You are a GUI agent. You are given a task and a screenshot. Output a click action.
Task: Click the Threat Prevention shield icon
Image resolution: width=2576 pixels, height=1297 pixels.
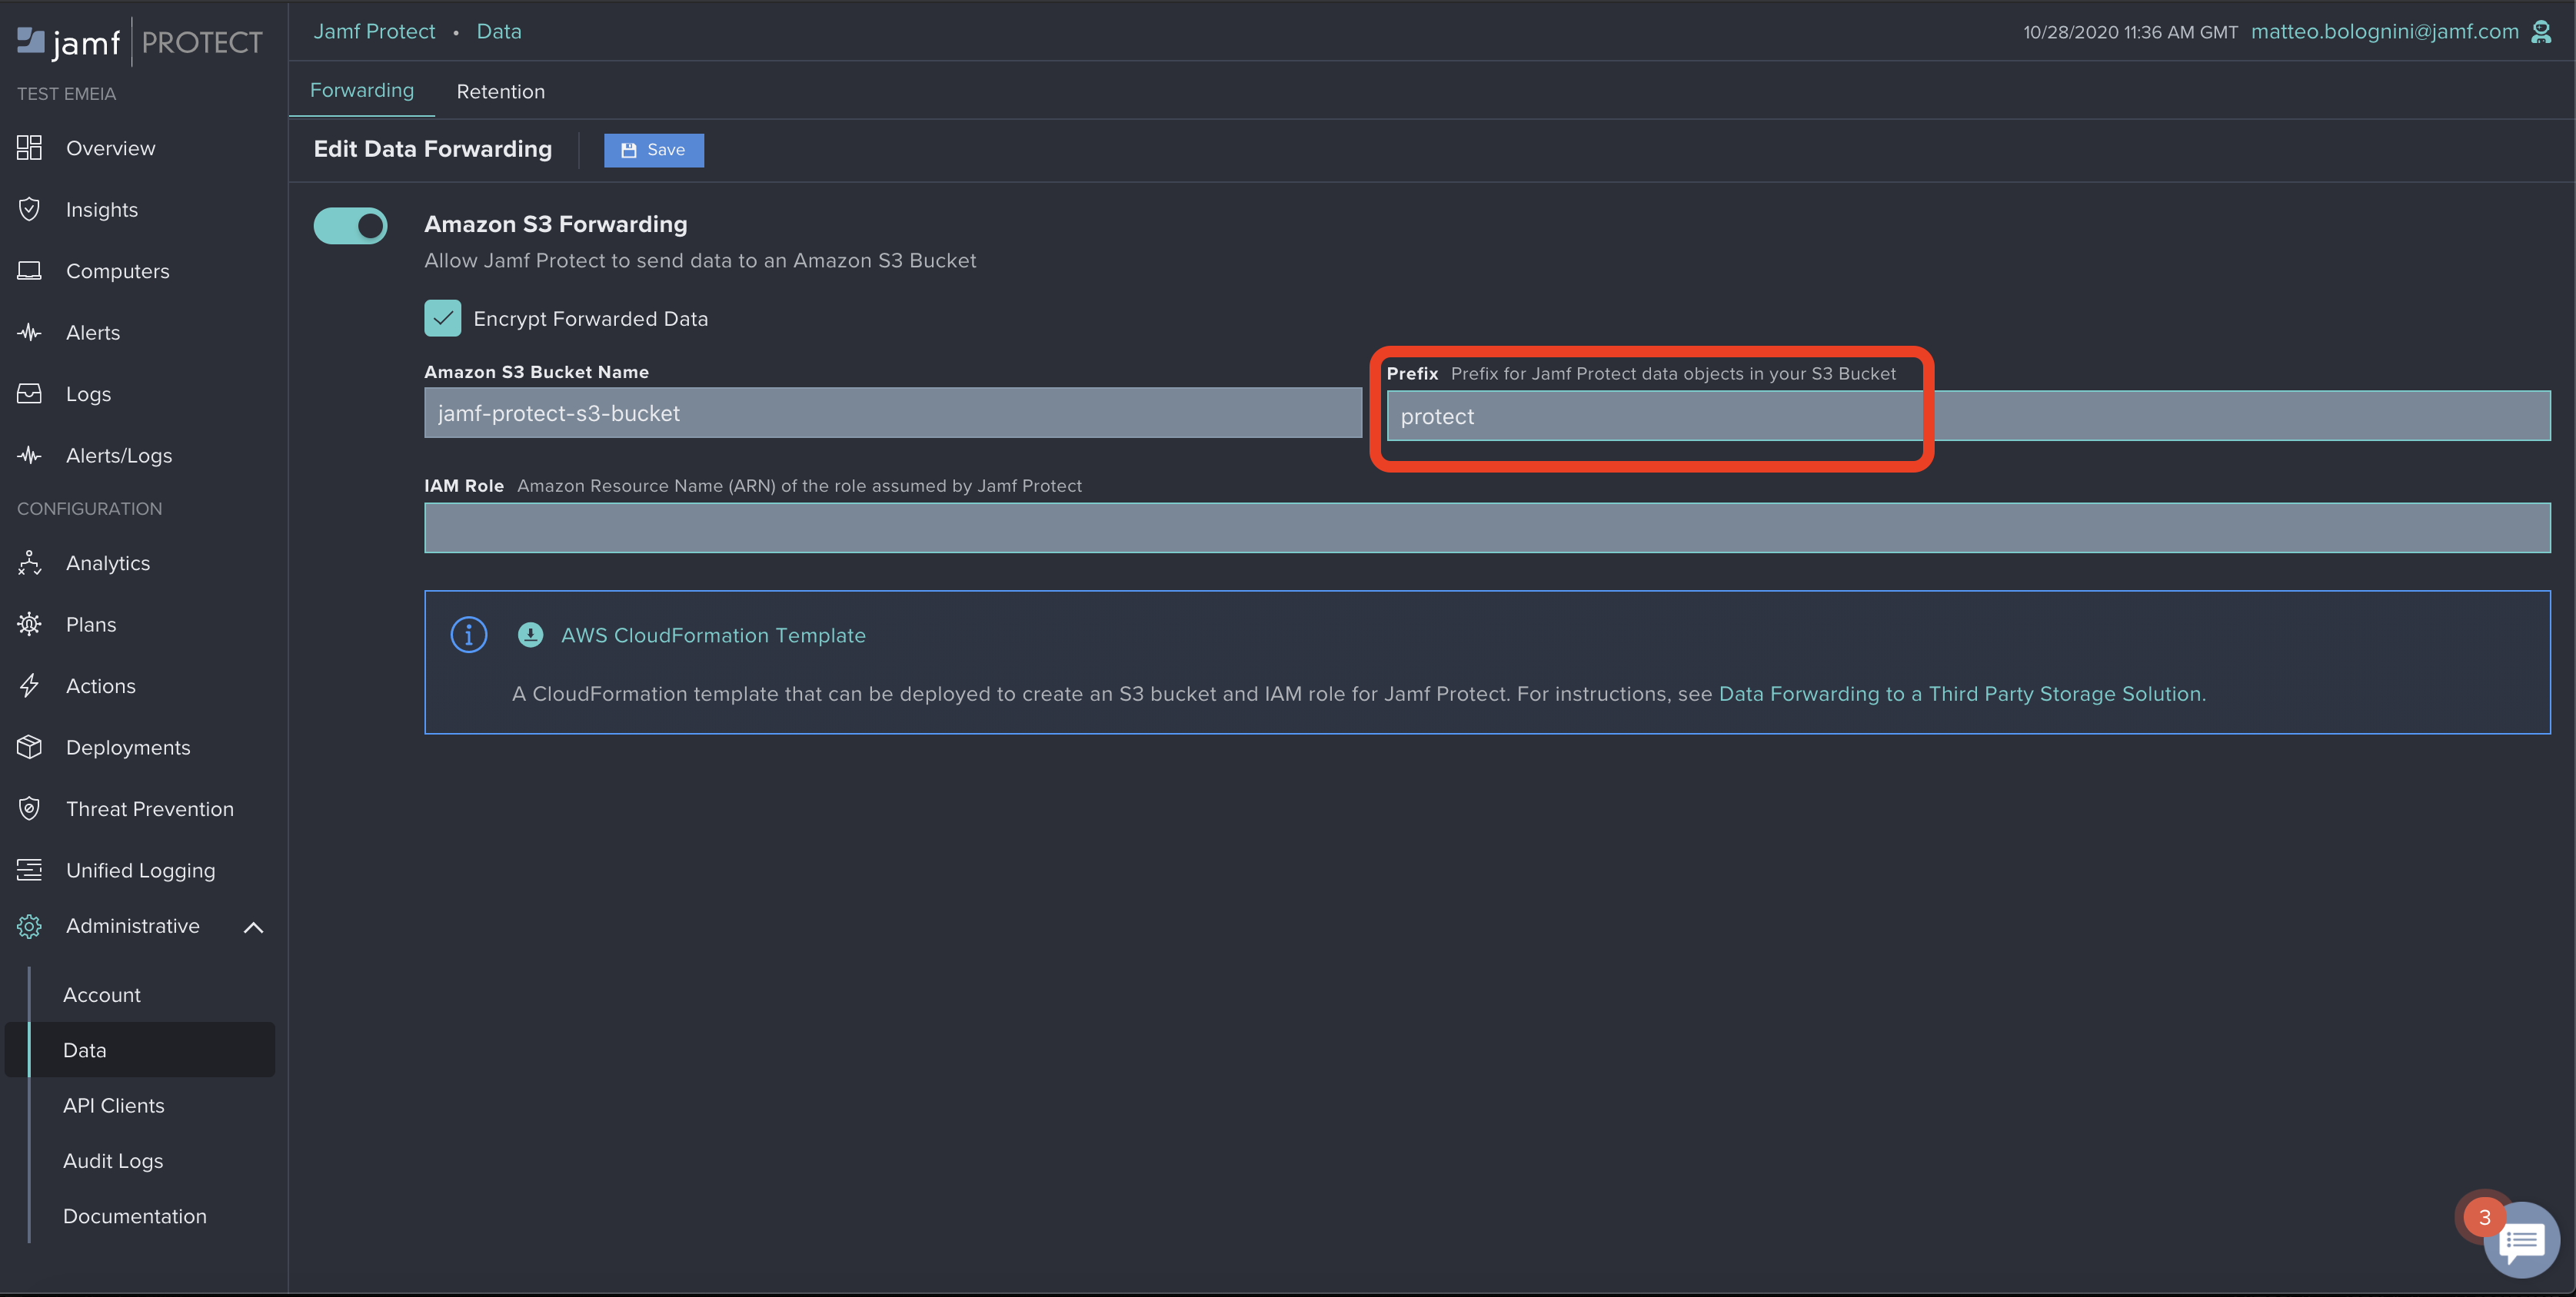pos(29,808)
